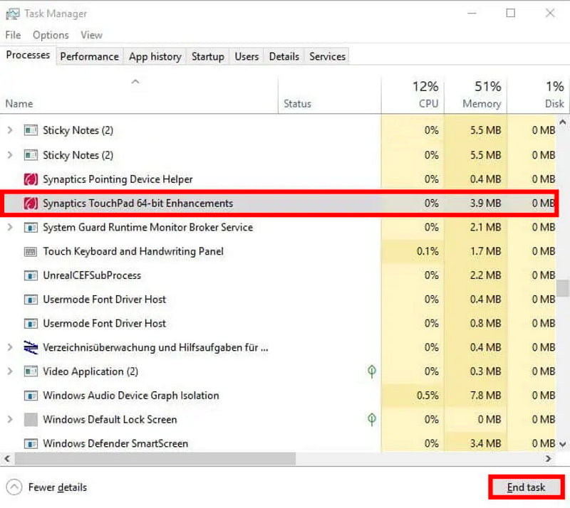This screenshot has width=570, height=508.
Task: Click the End task button
Action: [x=526, y=487]
